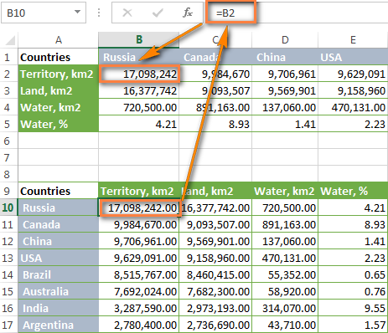Click cell with value 9,569,901
This screenshot has height=333, width=388.
tap(285, 90)
